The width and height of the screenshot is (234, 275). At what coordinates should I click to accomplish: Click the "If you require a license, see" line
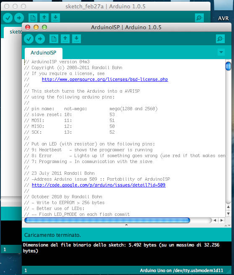65,73
